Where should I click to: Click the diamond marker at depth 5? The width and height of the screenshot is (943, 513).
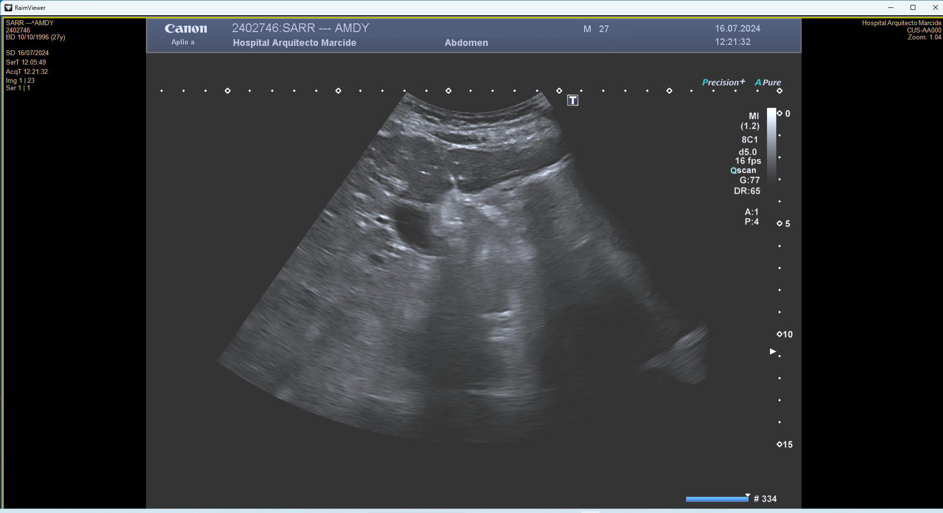tap(779, 224)
